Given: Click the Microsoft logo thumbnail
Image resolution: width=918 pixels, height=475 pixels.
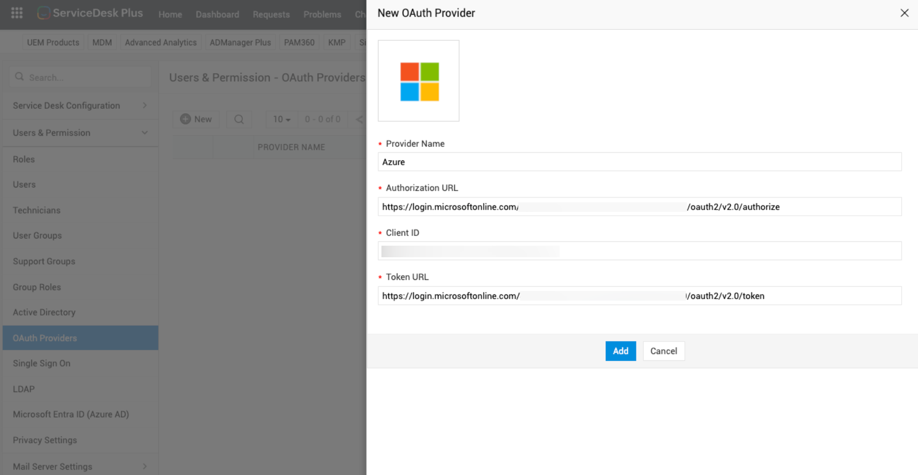Looking at the screenshot, I should (419, 81).
